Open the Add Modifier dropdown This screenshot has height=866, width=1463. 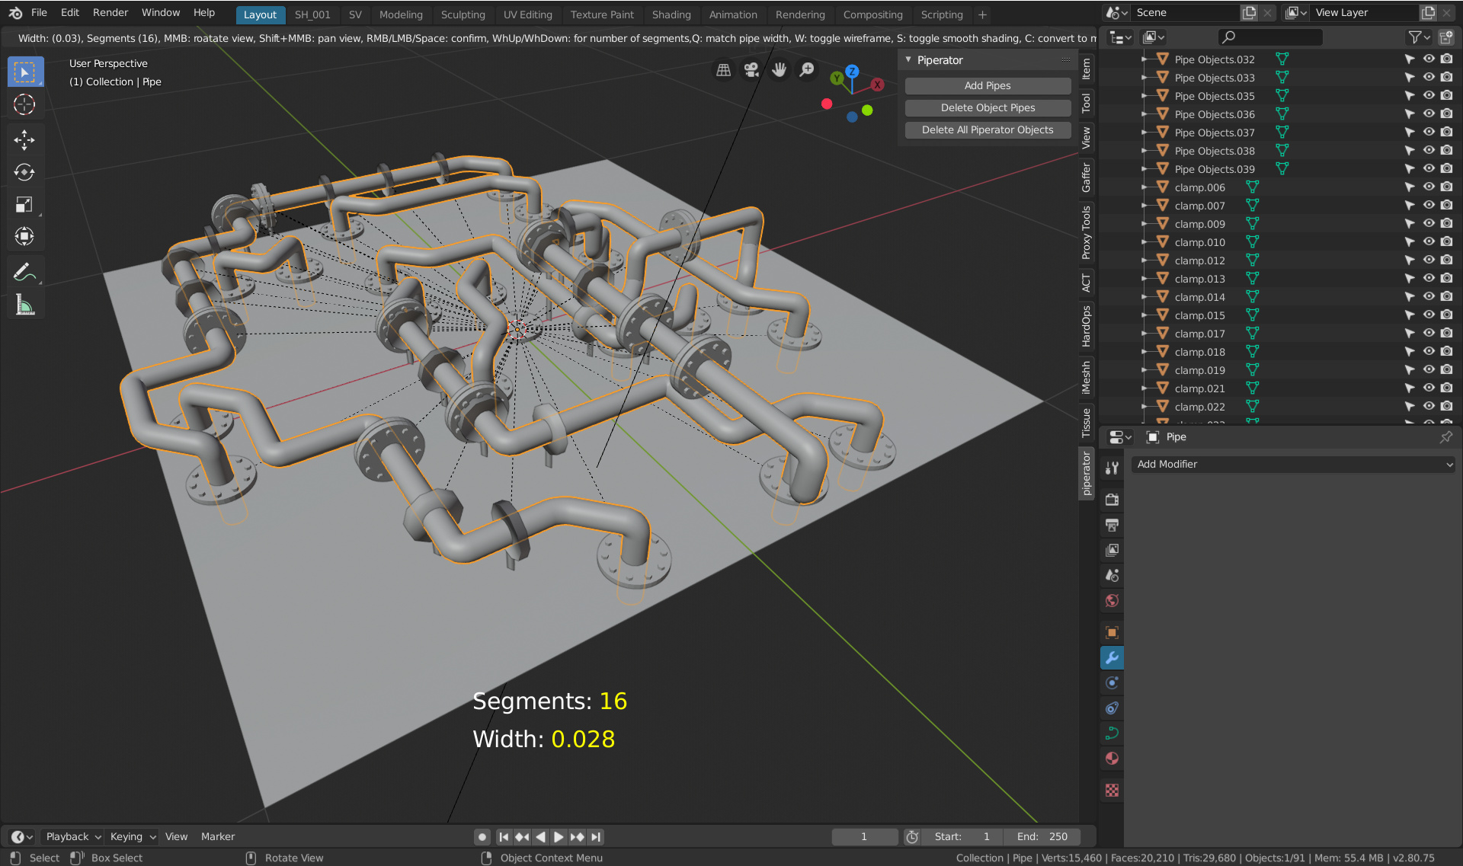point(1292,464)
